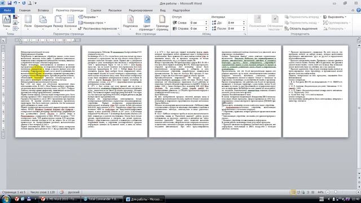The image size is (361, 203).
Task: Switch to the Вставка tab
Action: click(43, 10)
